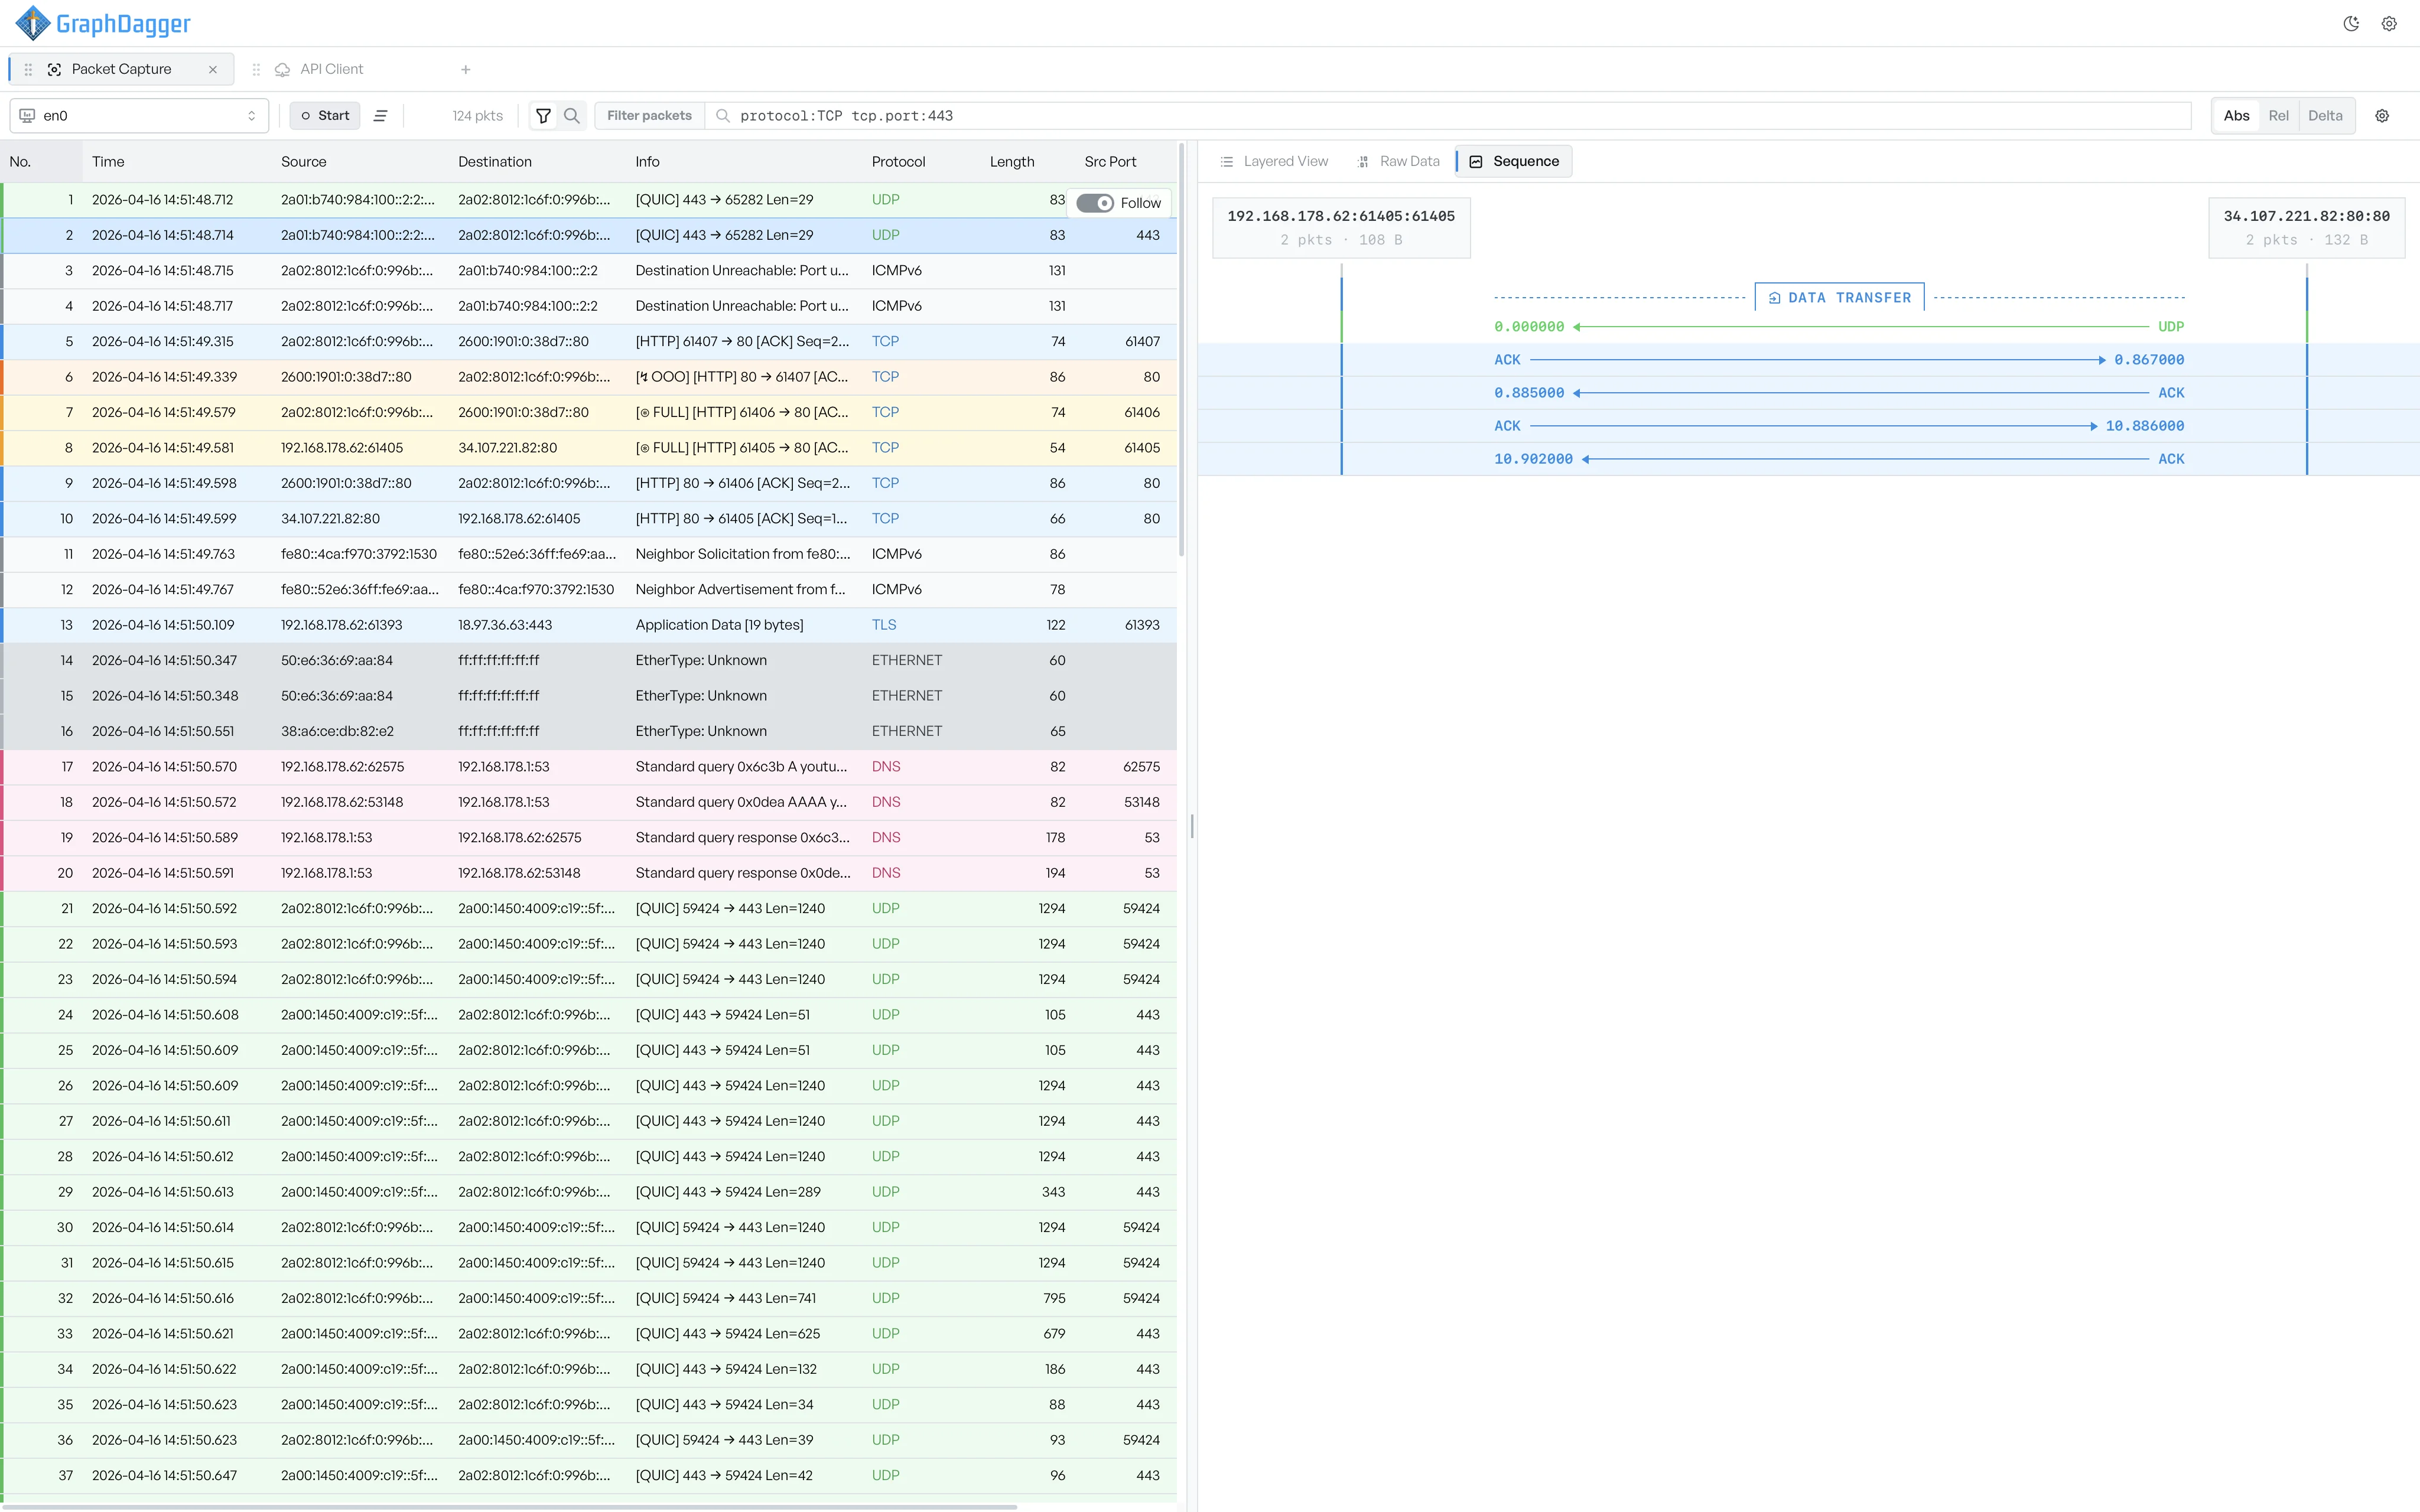Click the DATA TRANSFER phase label
The height and width of the screenshot is (1512, 2420).
[1840, 298]
